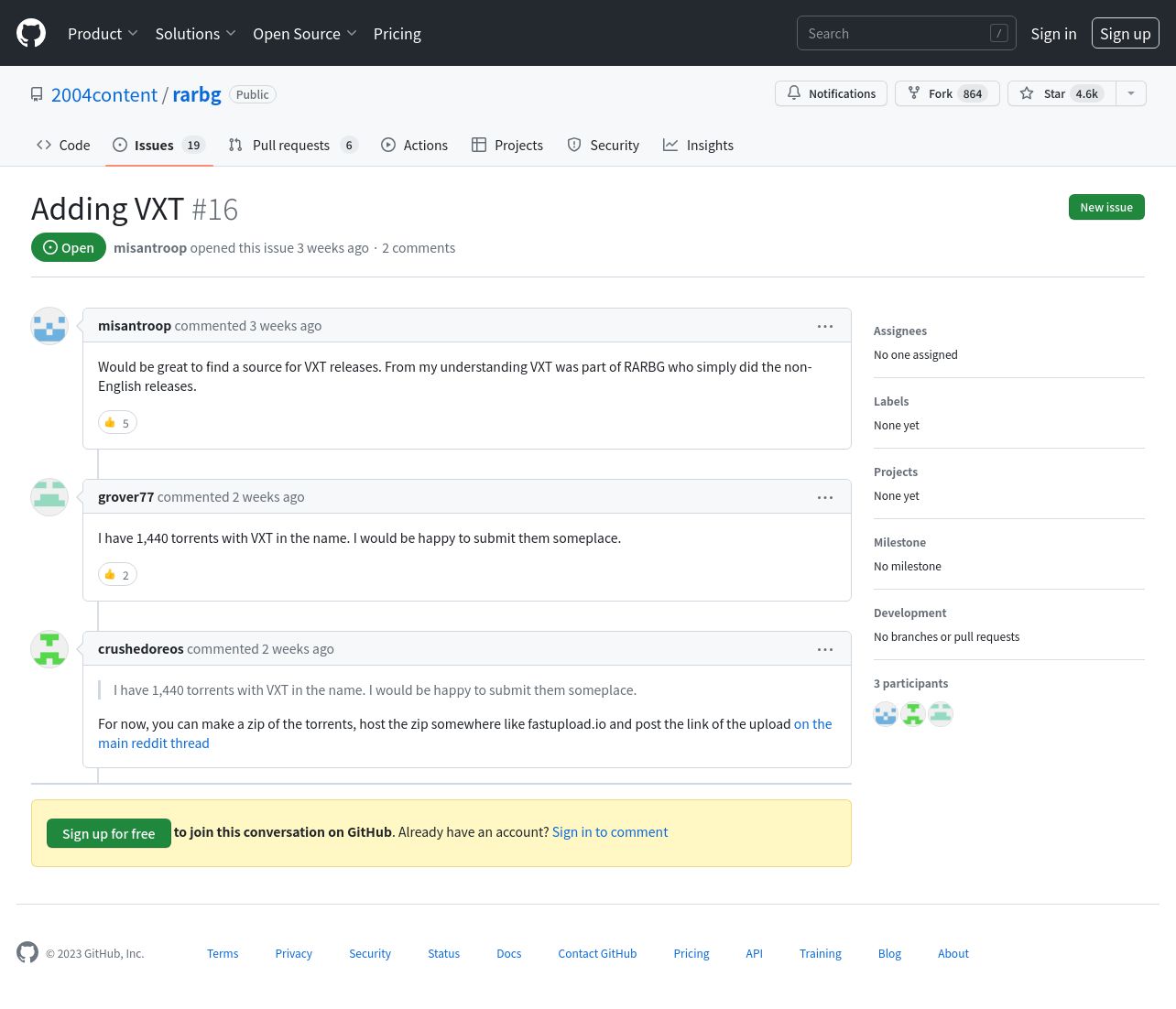Image resolution: width=1176 pixels, height=1009 pixels.
Task: Open options menu on misantroop's comment
Action: click(825, 326)
